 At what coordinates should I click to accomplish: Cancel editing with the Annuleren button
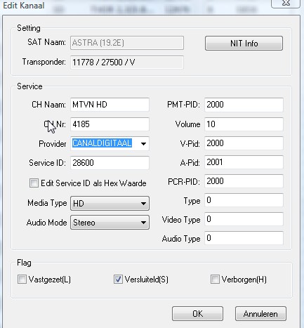(x=260, y=314)
